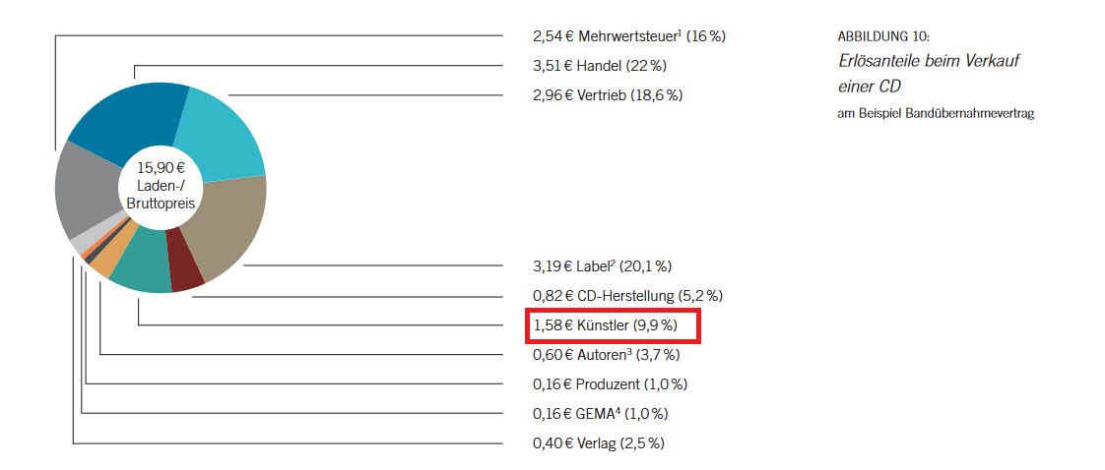Image resolution: width=1105 pixels, height=470 pixels.
Task: Select the 0,82 € CD-Herstellung label
Action: tap(628, 296)
